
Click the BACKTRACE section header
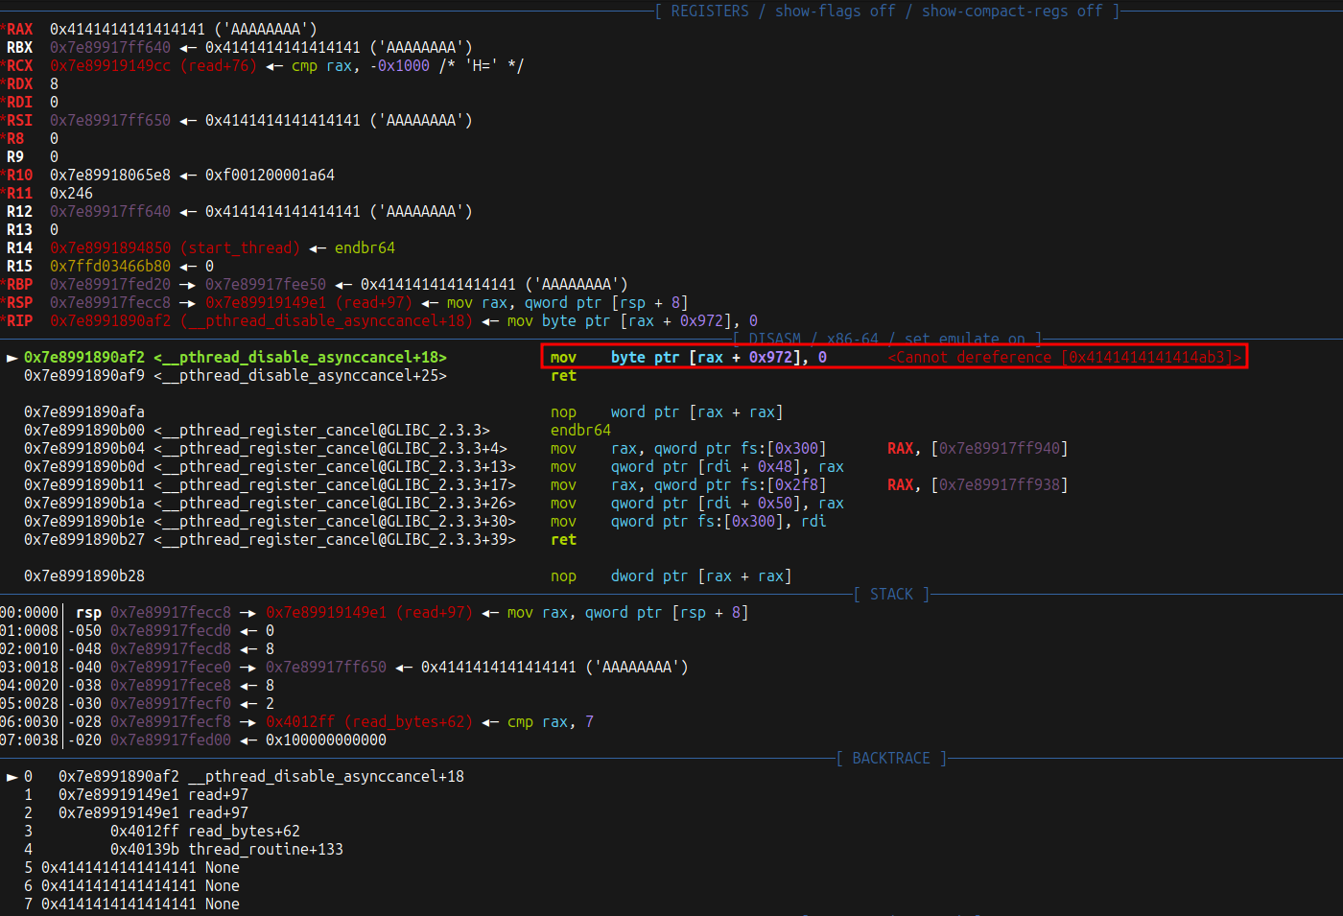click(890, 759)
